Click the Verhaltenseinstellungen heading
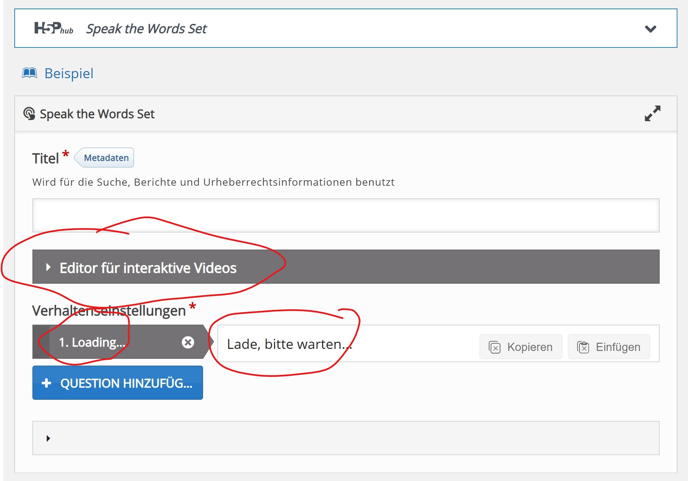 point(109,311)
